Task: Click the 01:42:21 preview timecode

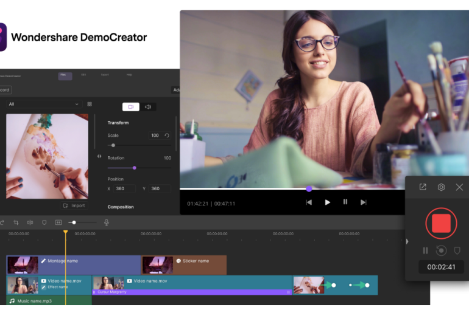Action: point(198,204)
